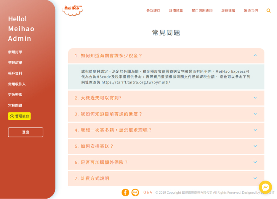
Task: Open the search magnifier icon
Action: click(269, 11)
